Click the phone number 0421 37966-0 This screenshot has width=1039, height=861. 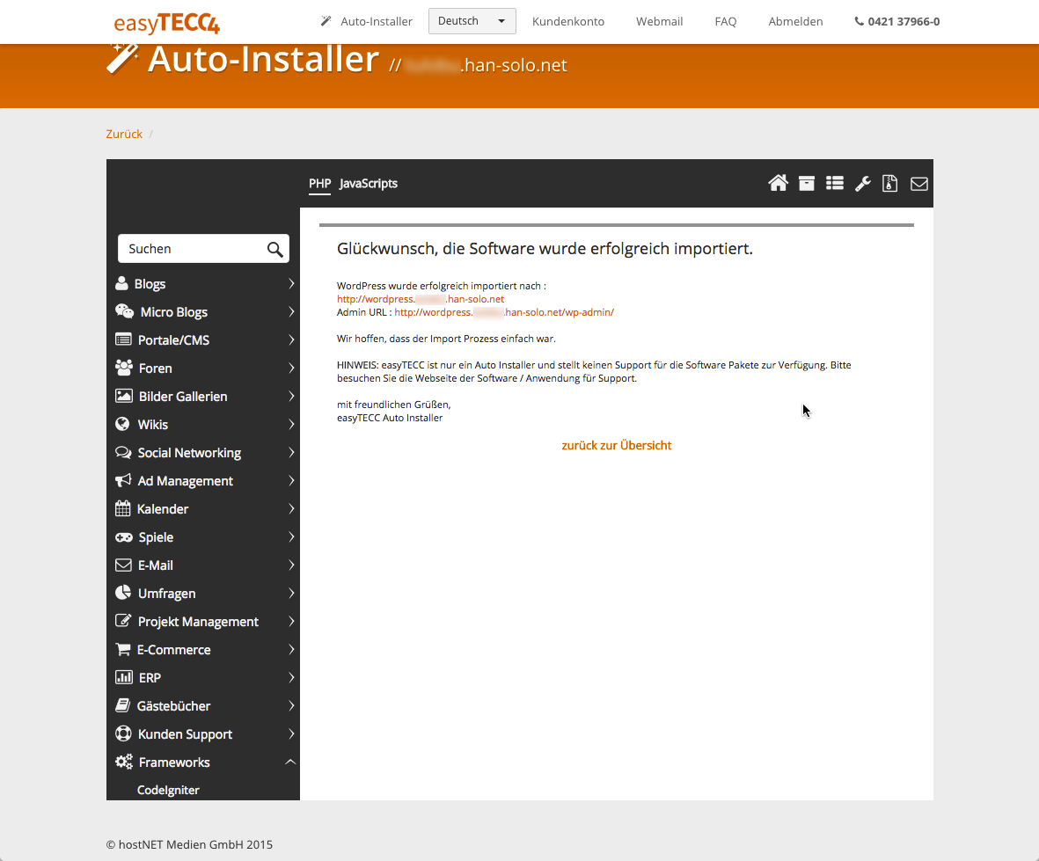pos(897,21)
